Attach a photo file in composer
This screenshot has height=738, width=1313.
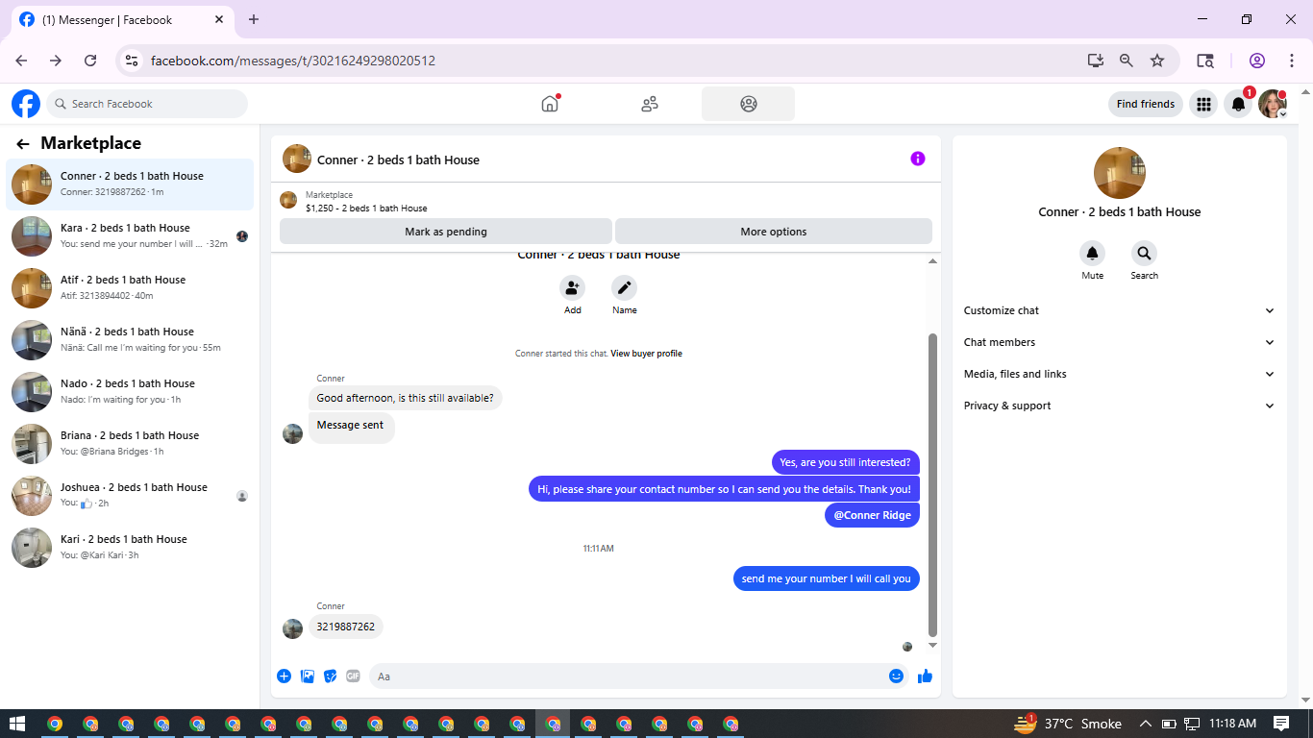coord(308,676)
